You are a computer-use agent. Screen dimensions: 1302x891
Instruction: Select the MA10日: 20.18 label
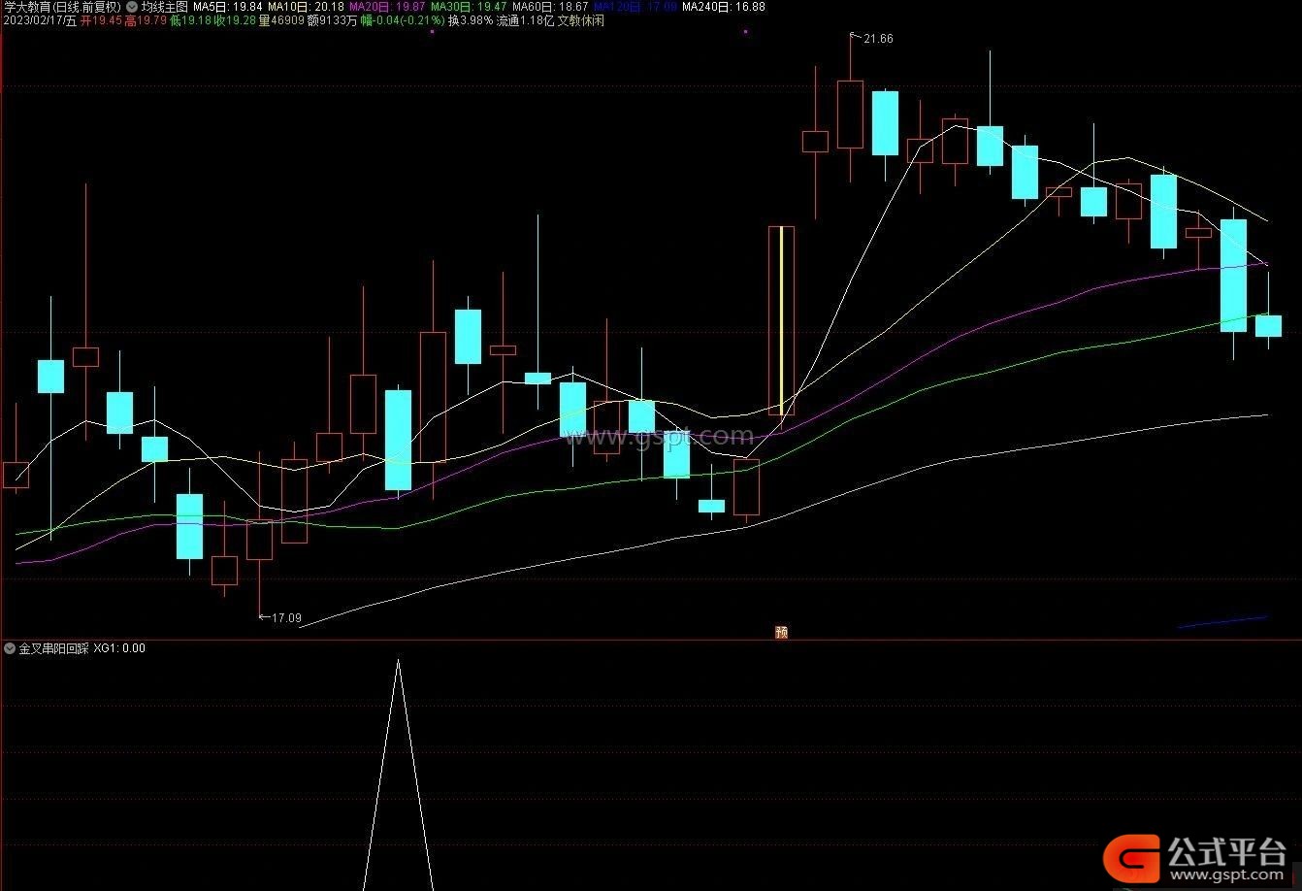306,7
